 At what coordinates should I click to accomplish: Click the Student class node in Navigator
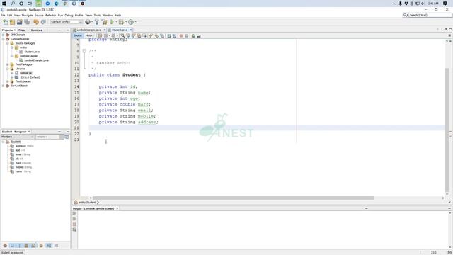[16, 142]
